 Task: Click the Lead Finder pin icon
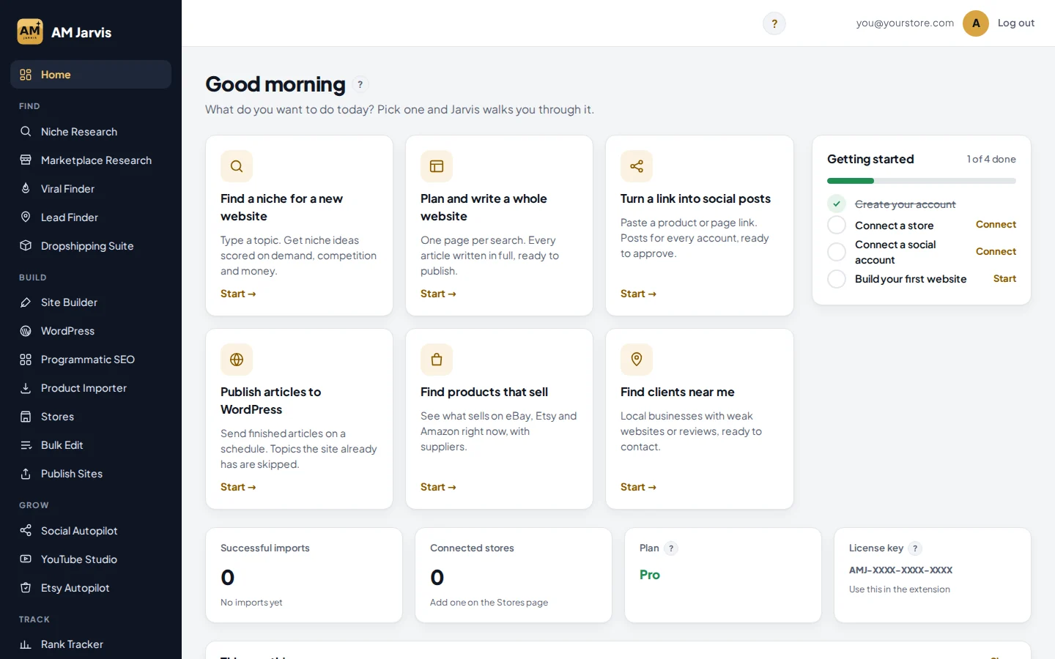tap(26, 217)
